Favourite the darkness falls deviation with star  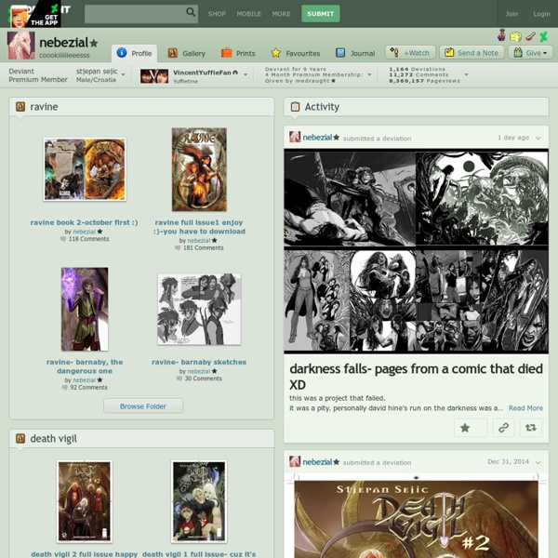click(471, 428)
